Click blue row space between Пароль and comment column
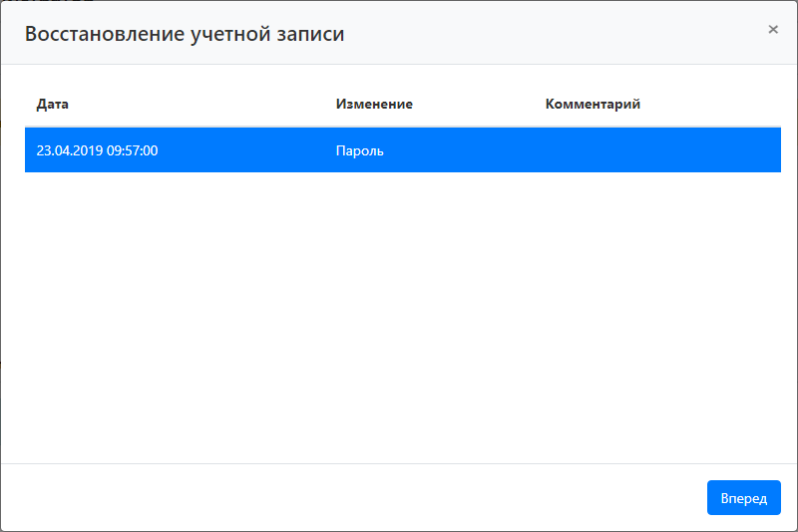The height and width of the screenshot is (532, 798). [464, 151]
